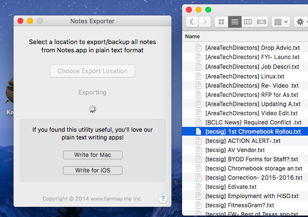
Task: Select [AreaTechDirectors] Updating A.txt file
Action: [245, 104]
